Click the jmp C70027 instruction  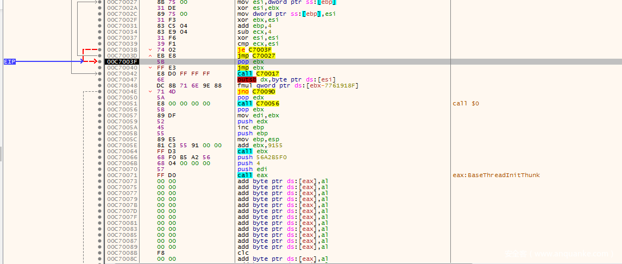pyautogui.click(x=257, y=56)
